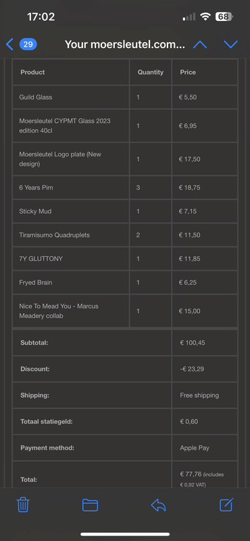Show next message with down chevron

pyautogui.click(x=230, y=44)
